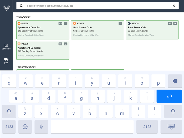
Task: Tap the globe language key
Action: [25, 127]
